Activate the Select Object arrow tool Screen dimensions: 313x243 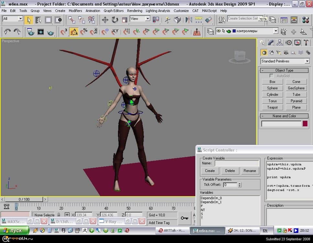[29, 20]
